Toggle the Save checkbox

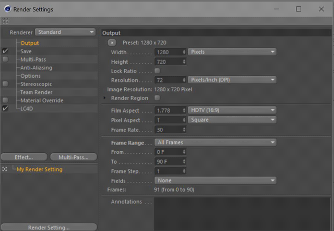tap(5, 51)
